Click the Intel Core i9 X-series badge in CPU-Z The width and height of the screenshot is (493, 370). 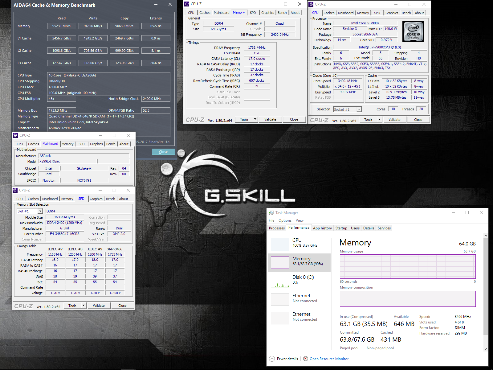point(413,31)
